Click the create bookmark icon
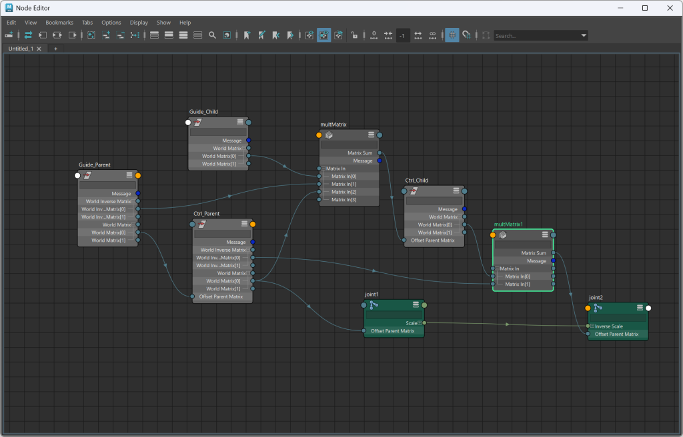Screen dimensions: 683x437 click(x=247, y=35)
